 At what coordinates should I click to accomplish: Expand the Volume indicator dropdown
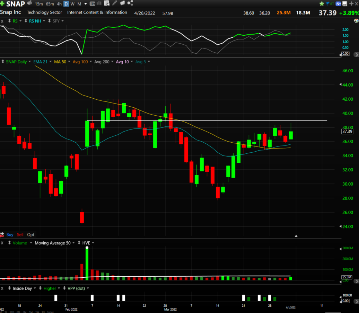click(x=31, y=243)
